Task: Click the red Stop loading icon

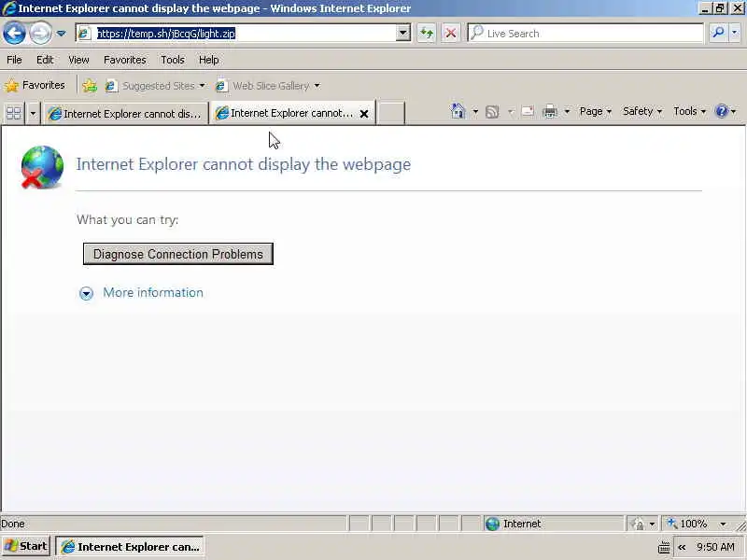Action: click(450, 34)
